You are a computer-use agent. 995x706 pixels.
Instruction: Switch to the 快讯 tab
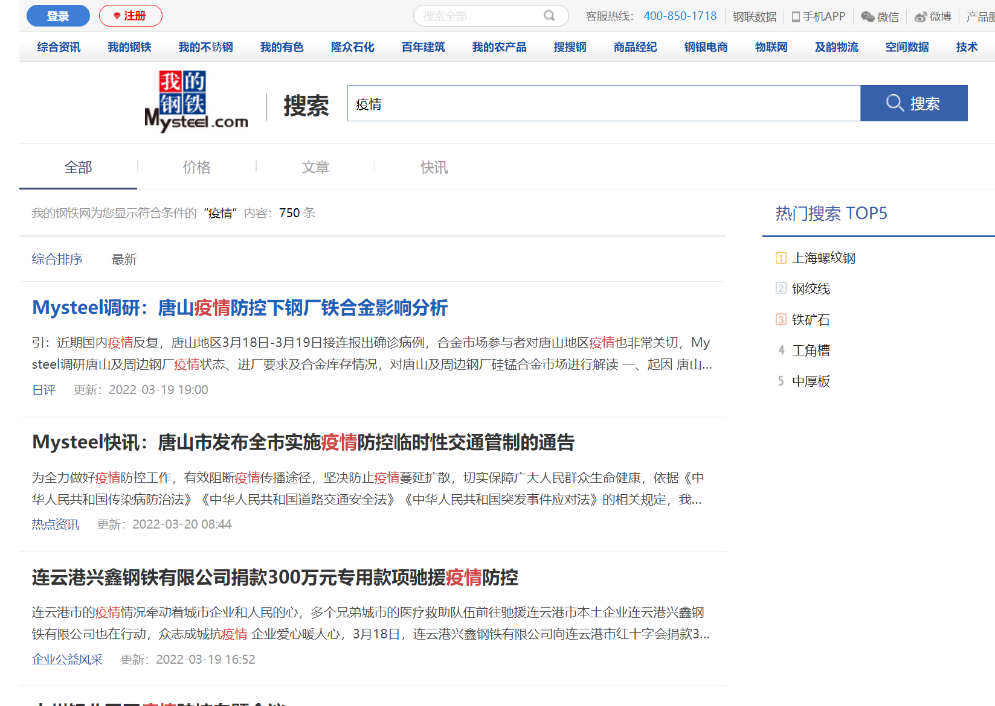coord(434,167)
